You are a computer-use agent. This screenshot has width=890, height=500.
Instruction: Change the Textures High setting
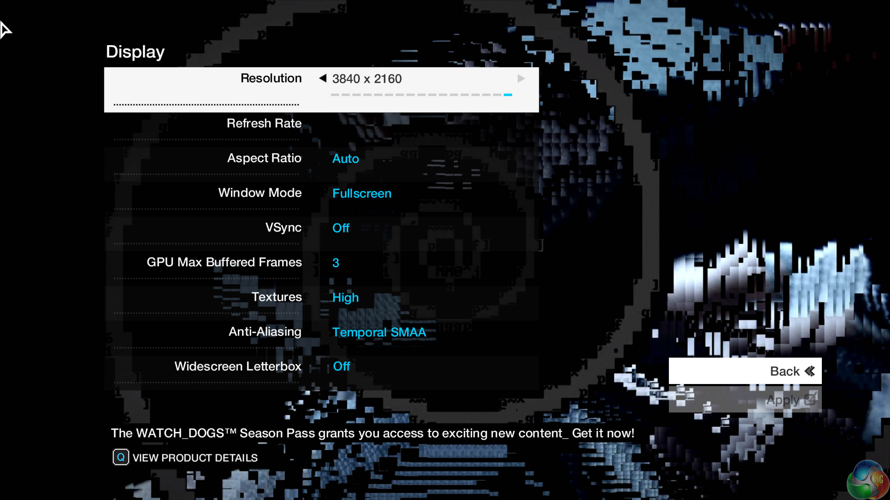[x=345, y=298]
